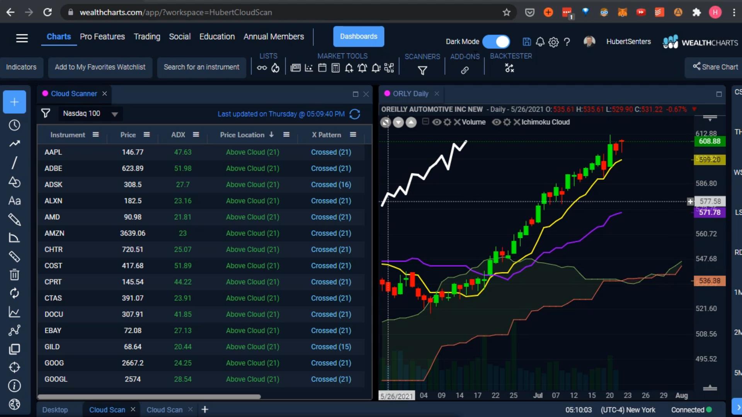The width and height of the screenshot is (742, 417).
Task: Click the Indicators button
Action: (21, 67)
